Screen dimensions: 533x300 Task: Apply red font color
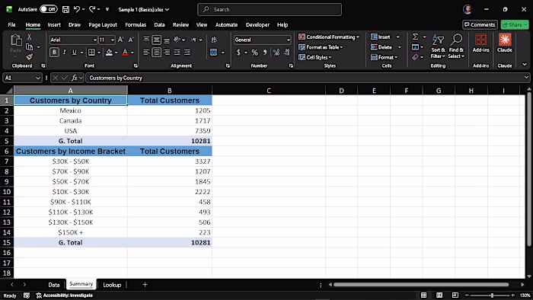(x=125, y=53)
